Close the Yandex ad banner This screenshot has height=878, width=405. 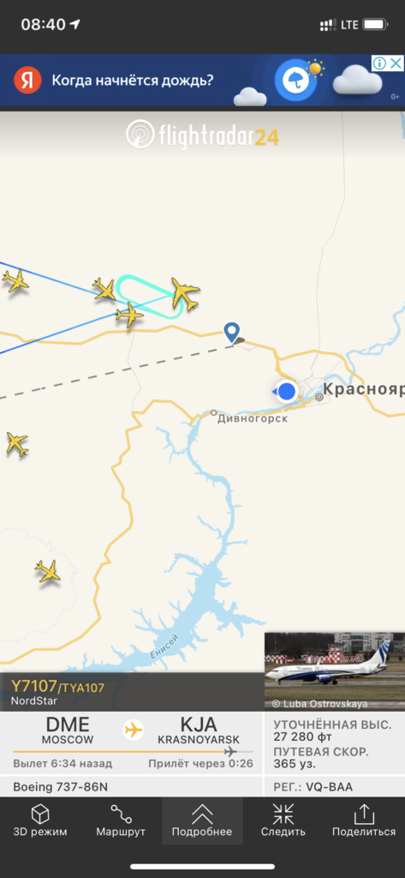(x=396, y=63)
